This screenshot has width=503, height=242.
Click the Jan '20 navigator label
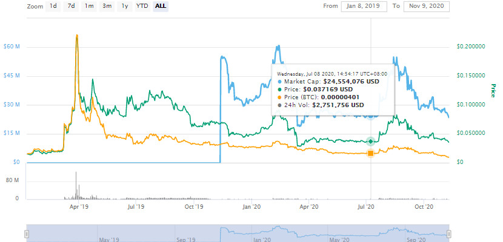point(262,239)
